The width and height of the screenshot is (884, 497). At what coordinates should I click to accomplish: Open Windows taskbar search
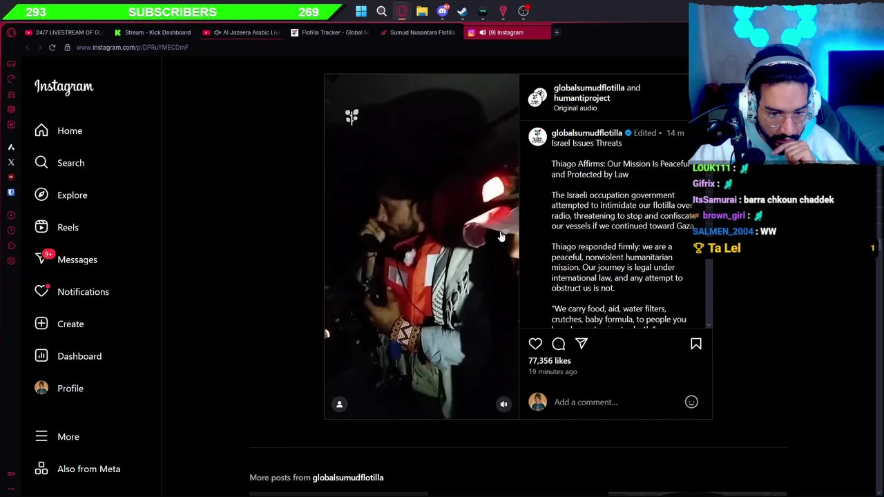(x=381, y=11)
